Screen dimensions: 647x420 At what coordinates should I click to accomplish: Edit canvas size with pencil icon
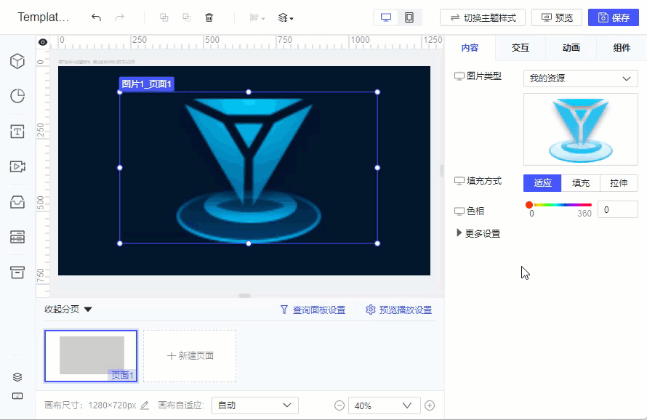pos(145,405)
